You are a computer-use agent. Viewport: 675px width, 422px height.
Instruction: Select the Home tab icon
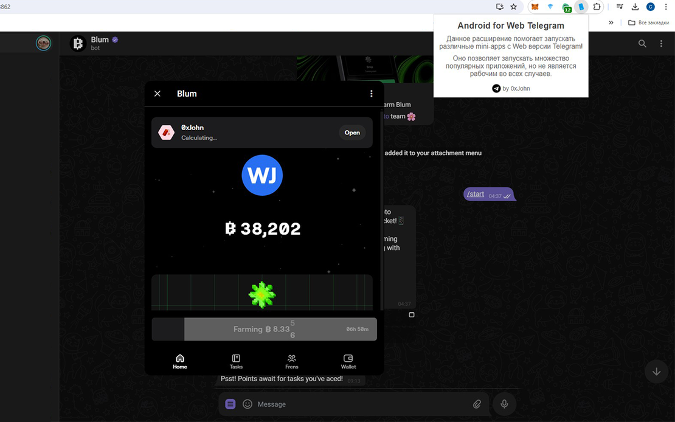[180, 359]
